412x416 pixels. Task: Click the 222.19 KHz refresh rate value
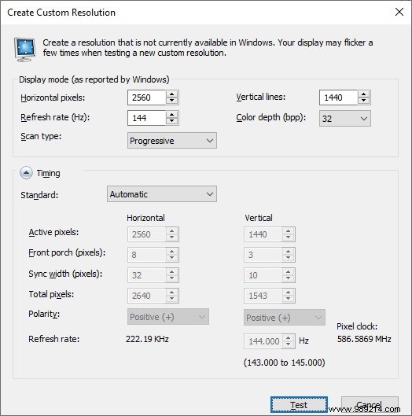pyautogui.click(x=147, y=339)
